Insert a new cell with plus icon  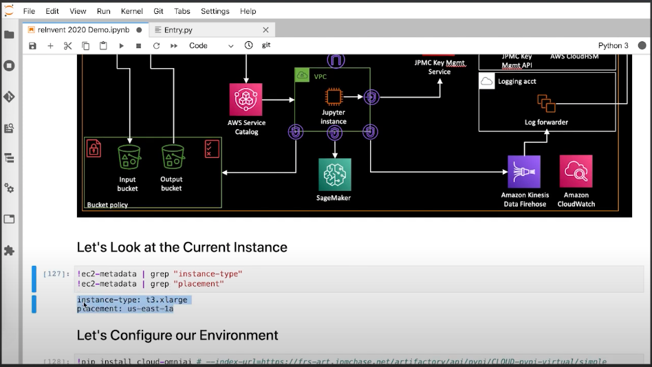pyautogui.click(x=50, y=46)
